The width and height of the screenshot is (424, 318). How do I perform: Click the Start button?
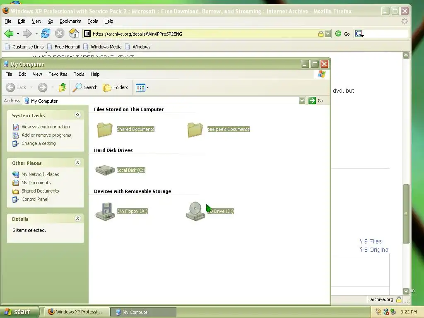point(19,312)
